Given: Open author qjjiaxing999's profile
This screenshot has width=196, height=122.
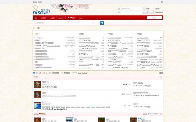Looking at the screenshot, I should [x=70, y=46].
